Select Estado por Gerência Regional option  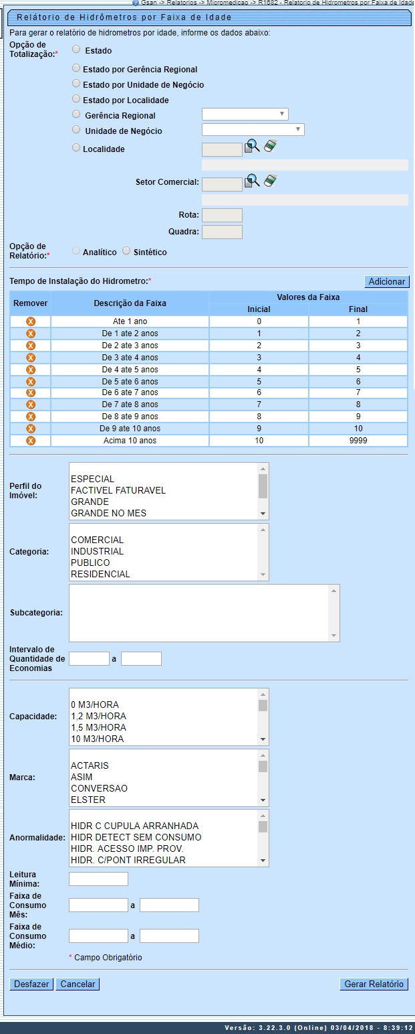(x=76, y=68)
